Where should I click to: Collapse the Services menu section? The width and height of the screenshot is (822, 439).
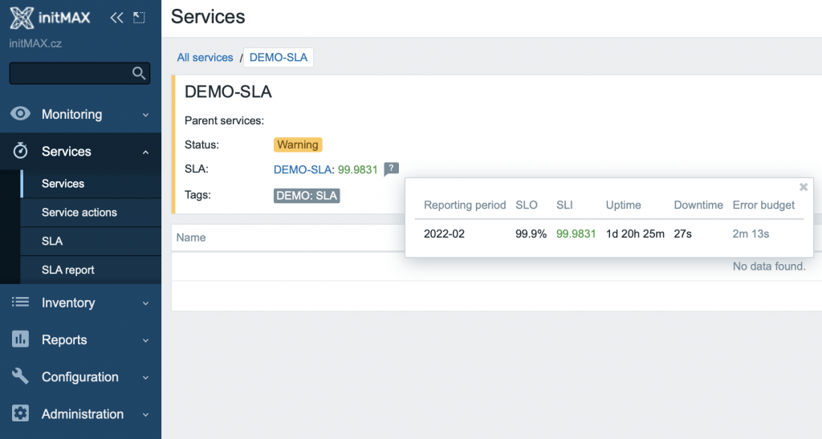pos(145,152)
